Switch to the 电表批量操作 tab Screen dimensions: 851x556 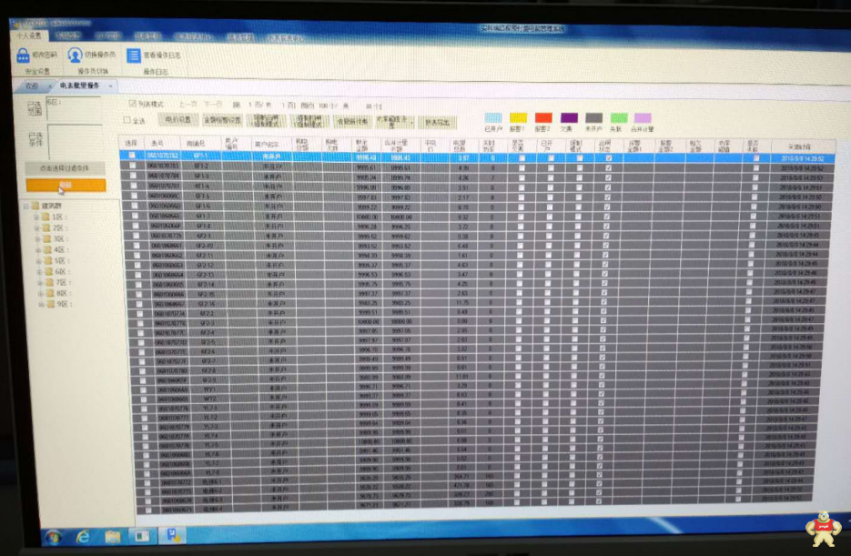click(80, 86)
